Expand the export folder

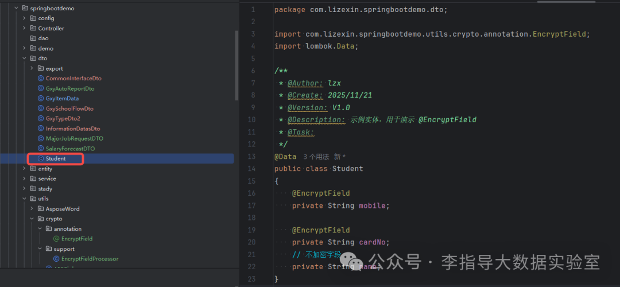coord(32,68)
